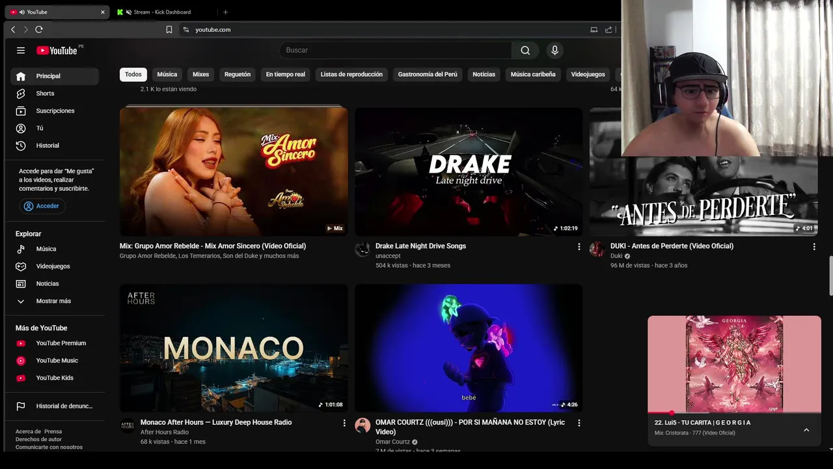Viewport: 833px width, 469px height.
Task: Open a new browser tab
Action: tap(225, 12)
